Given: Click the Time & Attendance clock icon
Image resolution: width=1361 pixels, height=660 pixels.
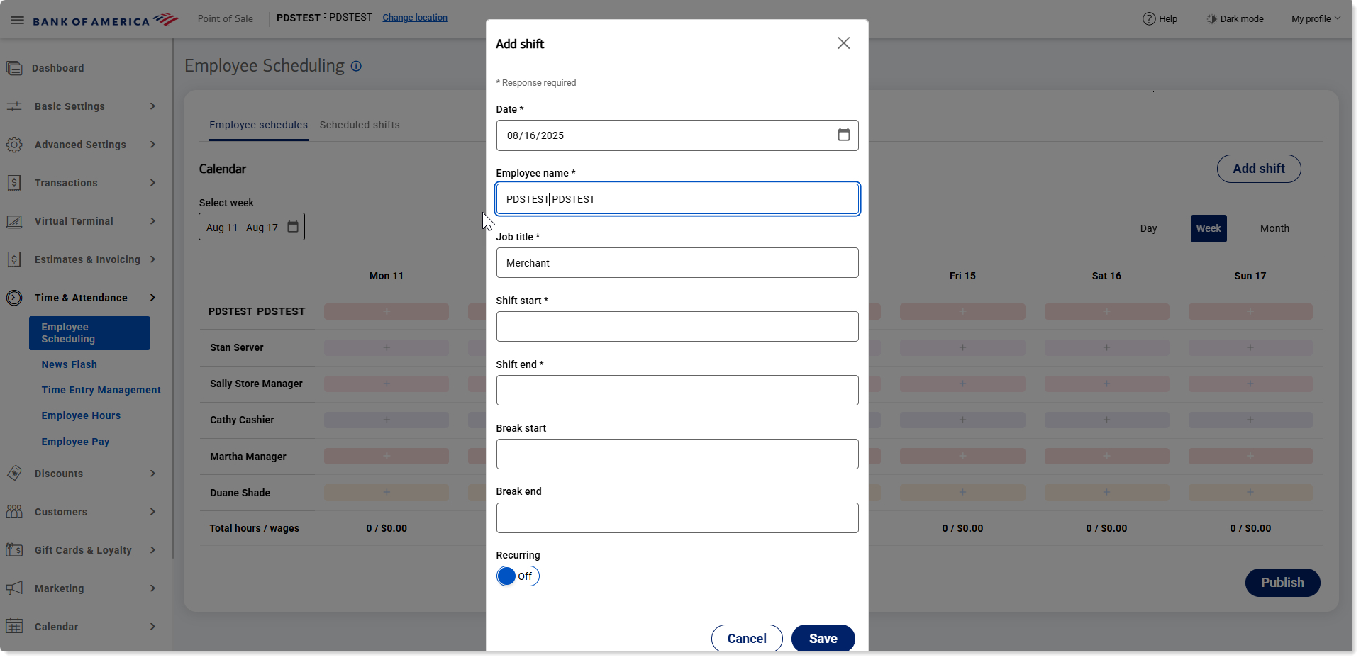Looking at the screenshot, I should (x=14, y=298).
